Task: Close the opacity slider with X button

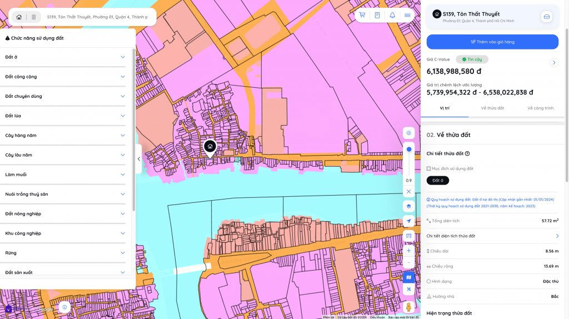Action: click(409, 191)
